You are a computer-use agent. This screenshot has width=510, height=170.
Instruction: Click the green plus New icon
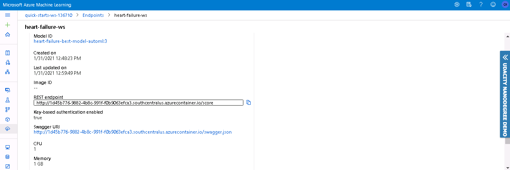(8, 25)
